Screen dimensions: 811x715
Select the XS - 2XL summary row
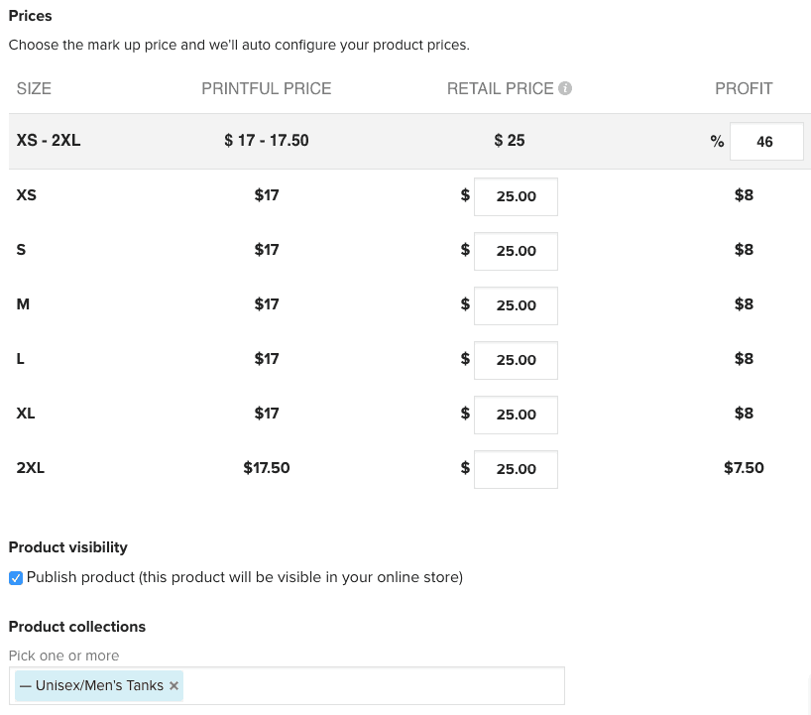409,141
